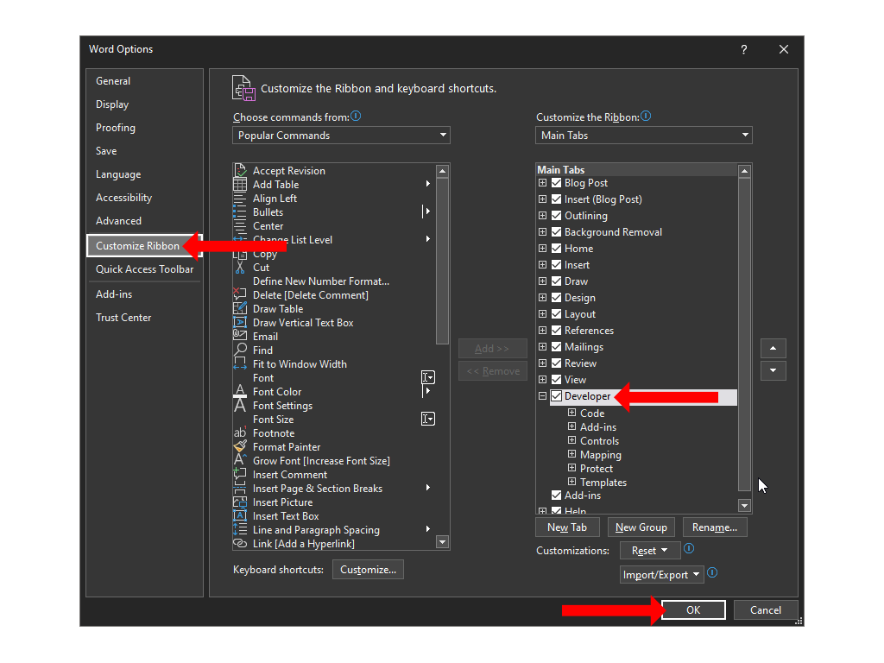Click the New Tab button
The width and height of the screenshot is (884, 663).
(567, 527)
